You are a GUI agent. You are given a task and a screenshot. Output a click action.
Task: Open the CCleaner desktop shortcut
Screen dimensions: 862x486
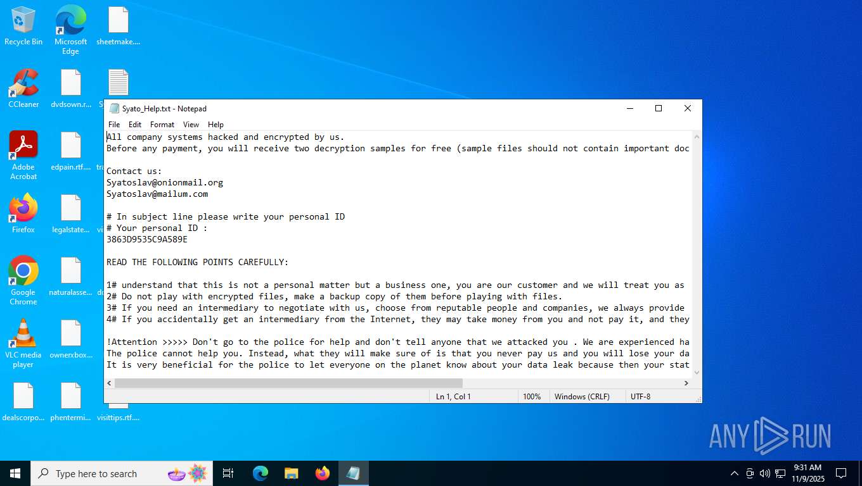23,89
